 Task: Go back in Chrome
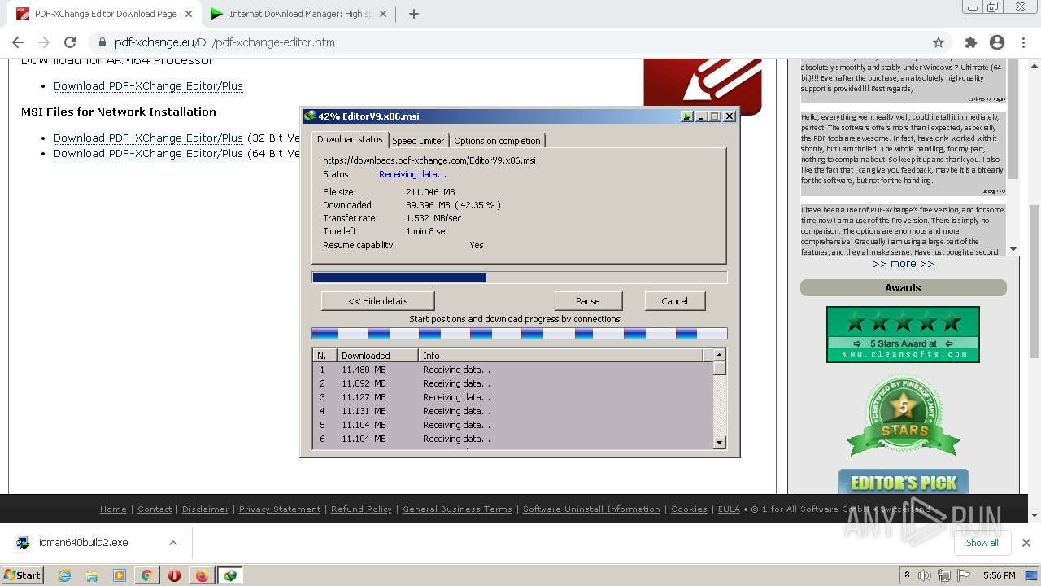tap(18, 42)
